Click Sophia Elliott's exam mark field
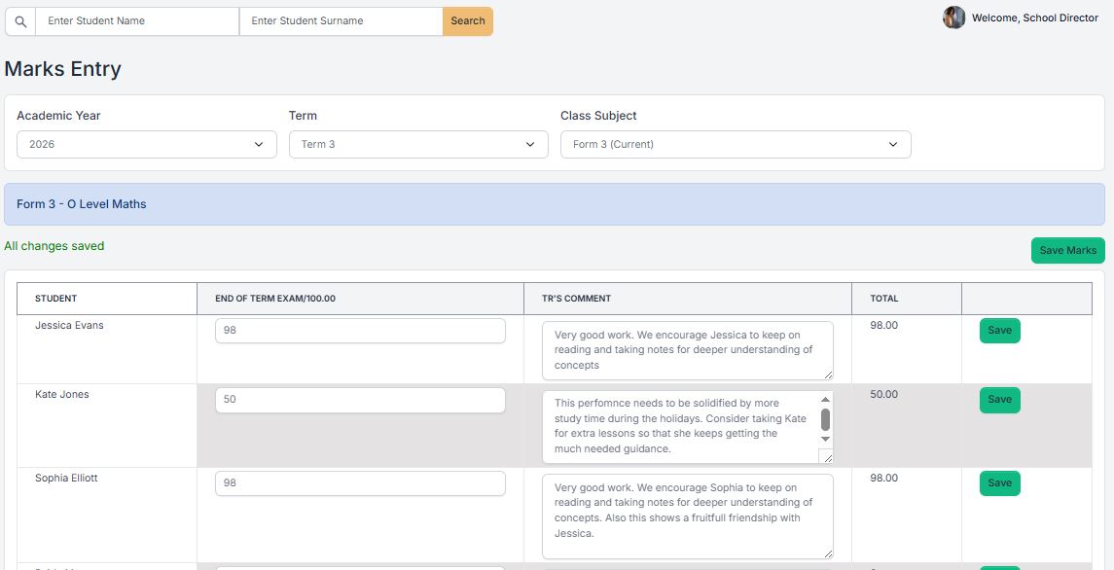 coord(360,483)
